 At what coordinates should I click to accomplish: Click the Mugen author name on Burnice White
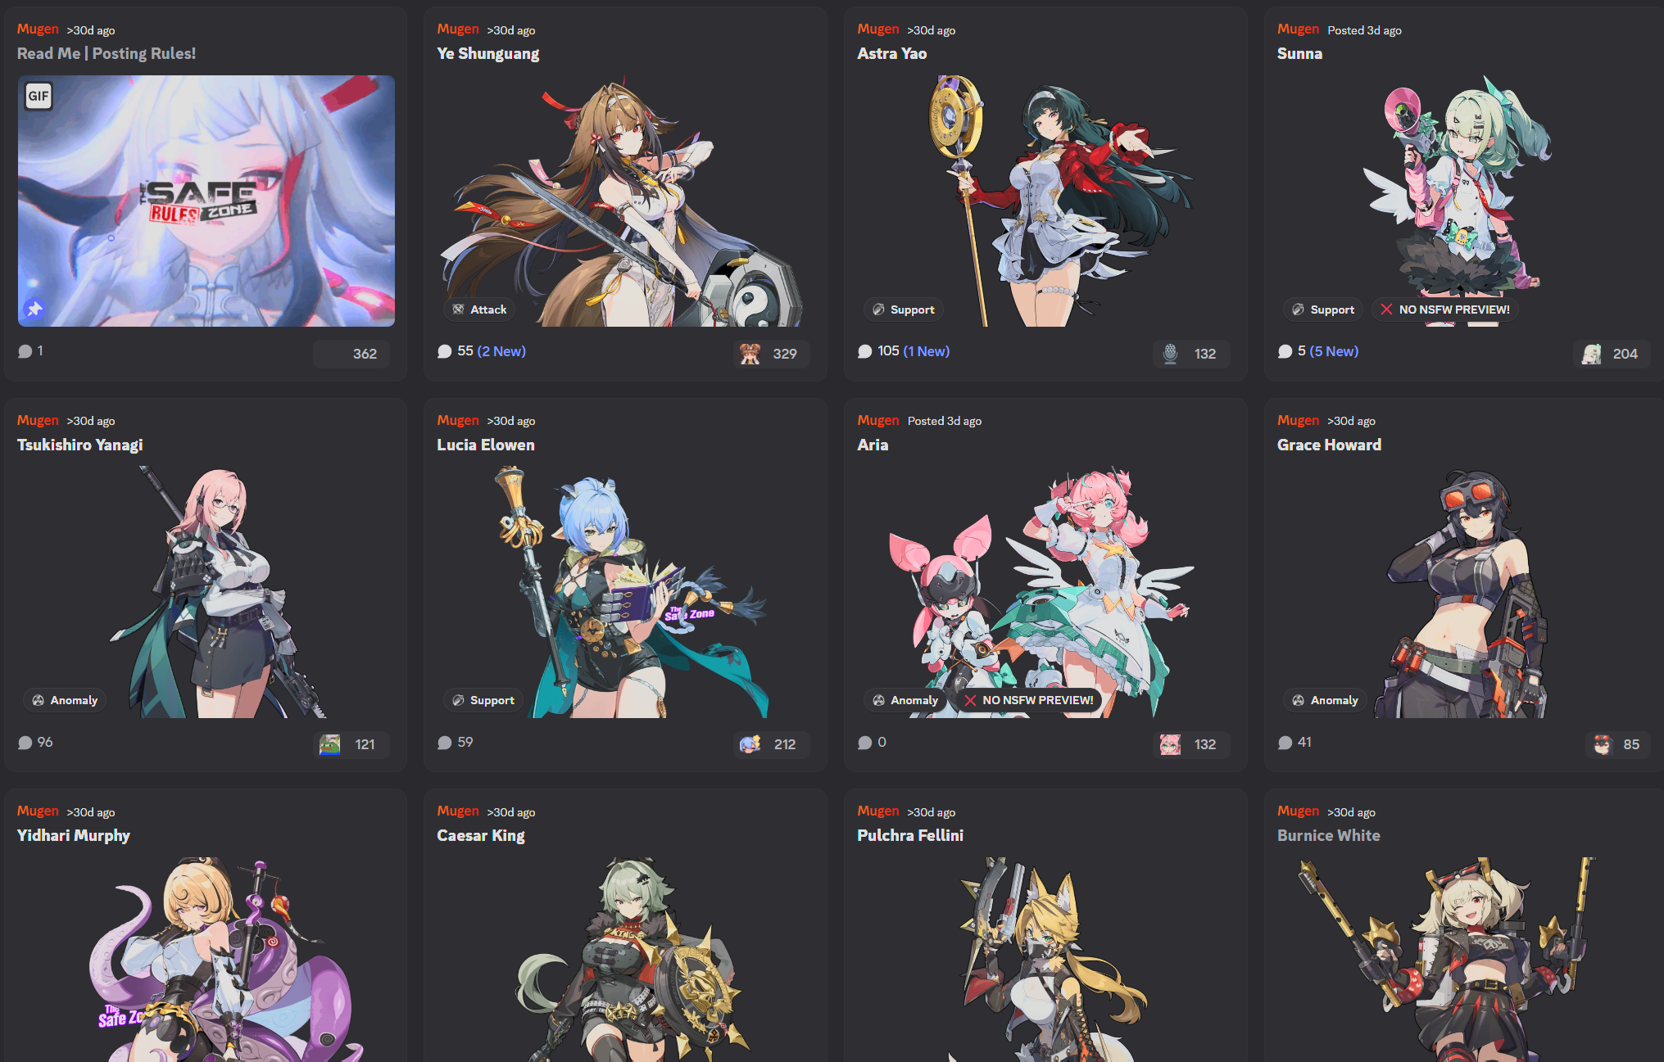[x=1298, y=811]
